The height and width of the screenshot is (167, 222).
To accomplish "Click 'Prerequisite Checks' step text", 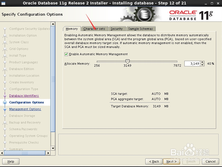I will 24,142.
